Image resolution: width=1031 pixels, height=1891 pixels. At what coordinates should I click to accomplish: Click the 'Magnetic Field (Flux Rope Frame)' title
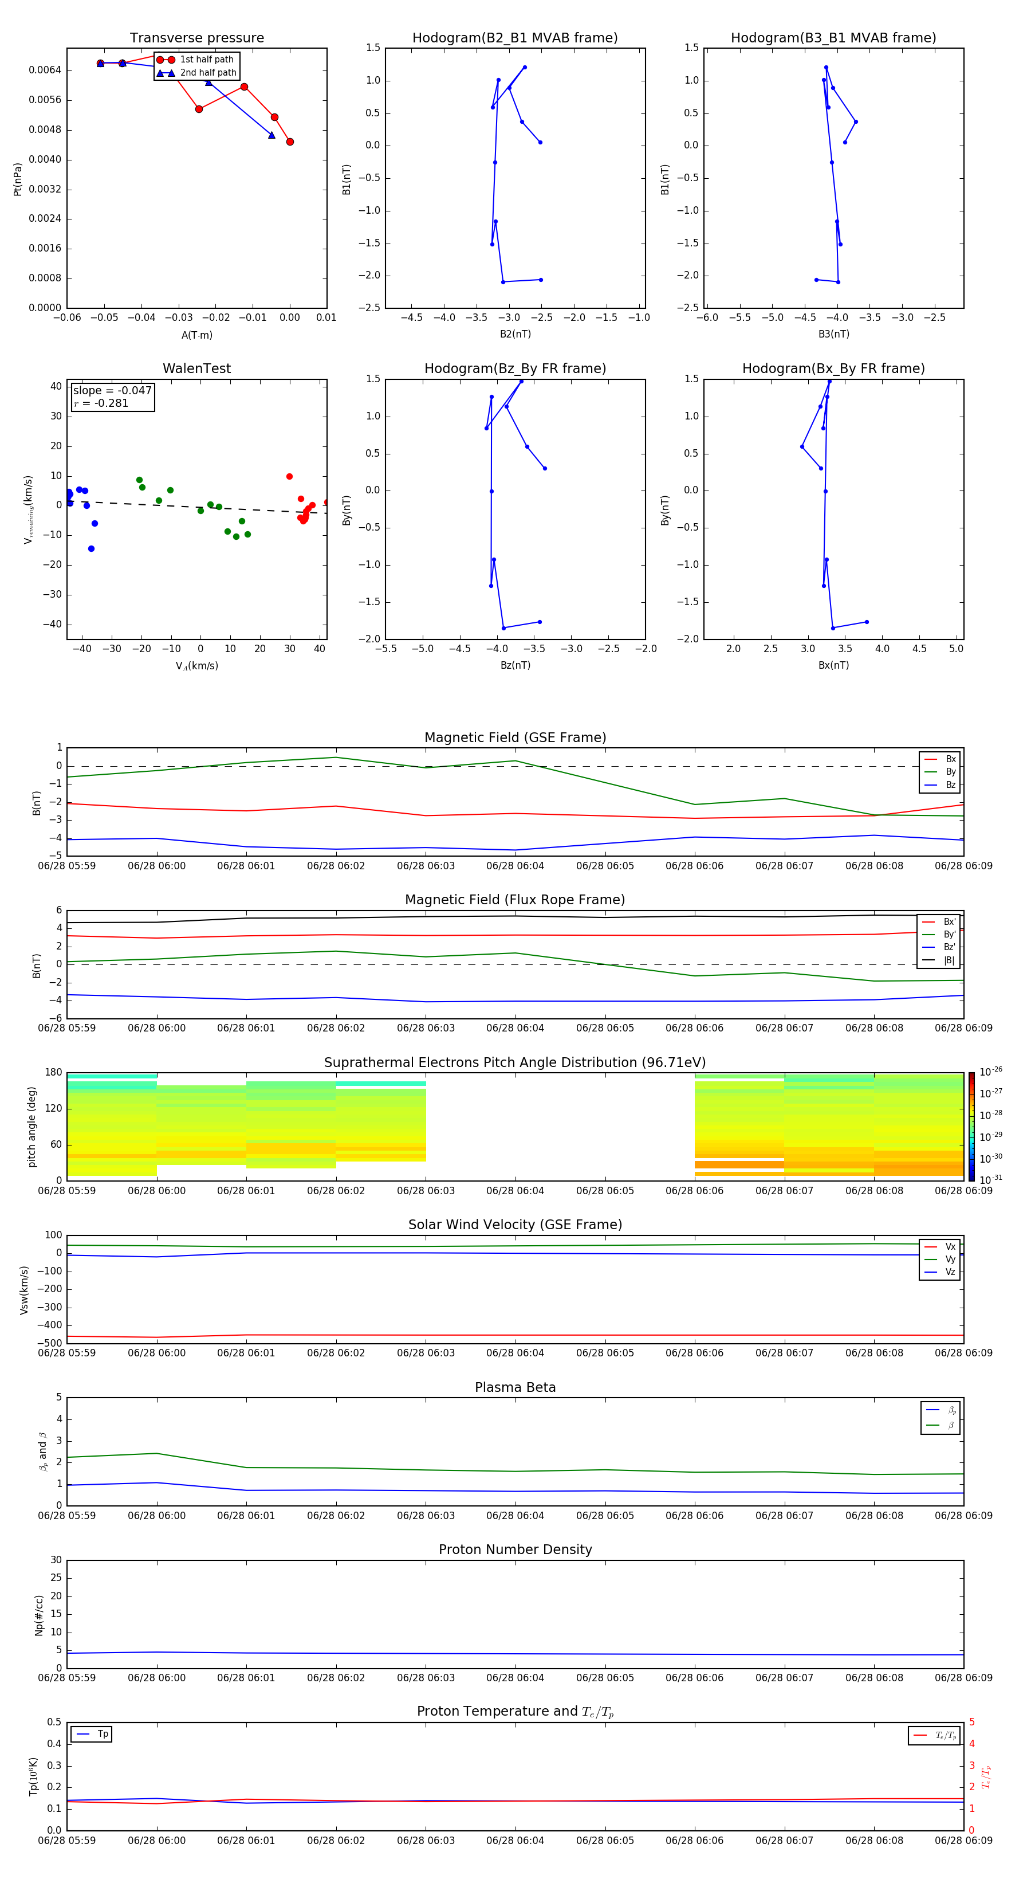(515, 900)
